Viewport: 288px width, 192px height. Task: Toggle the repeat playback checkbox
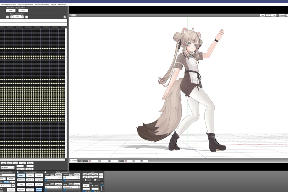tap(92, 186)
